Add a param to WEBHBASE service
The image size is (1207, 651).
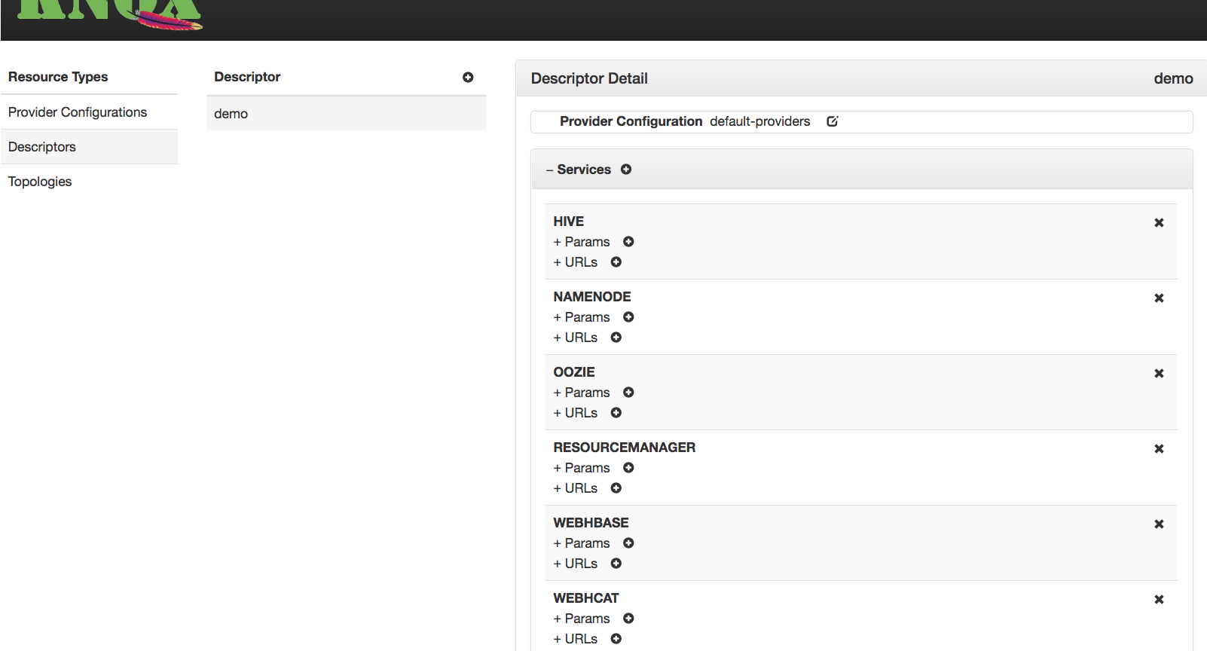tap(628, 543)
